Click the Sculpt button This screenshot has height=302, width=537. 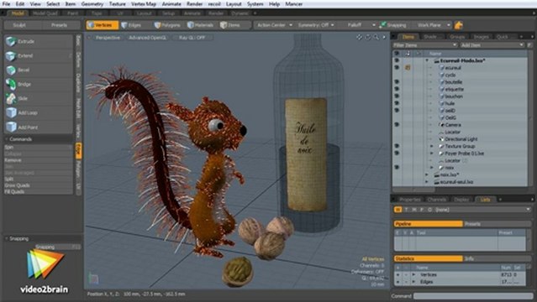[19, 25]
